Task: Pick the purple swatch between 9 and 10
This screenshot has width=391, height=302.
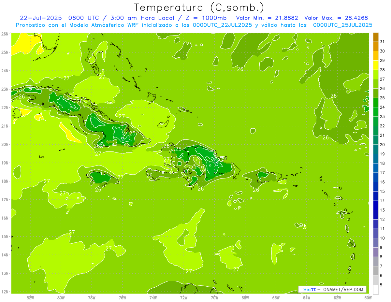Action: 376,243
